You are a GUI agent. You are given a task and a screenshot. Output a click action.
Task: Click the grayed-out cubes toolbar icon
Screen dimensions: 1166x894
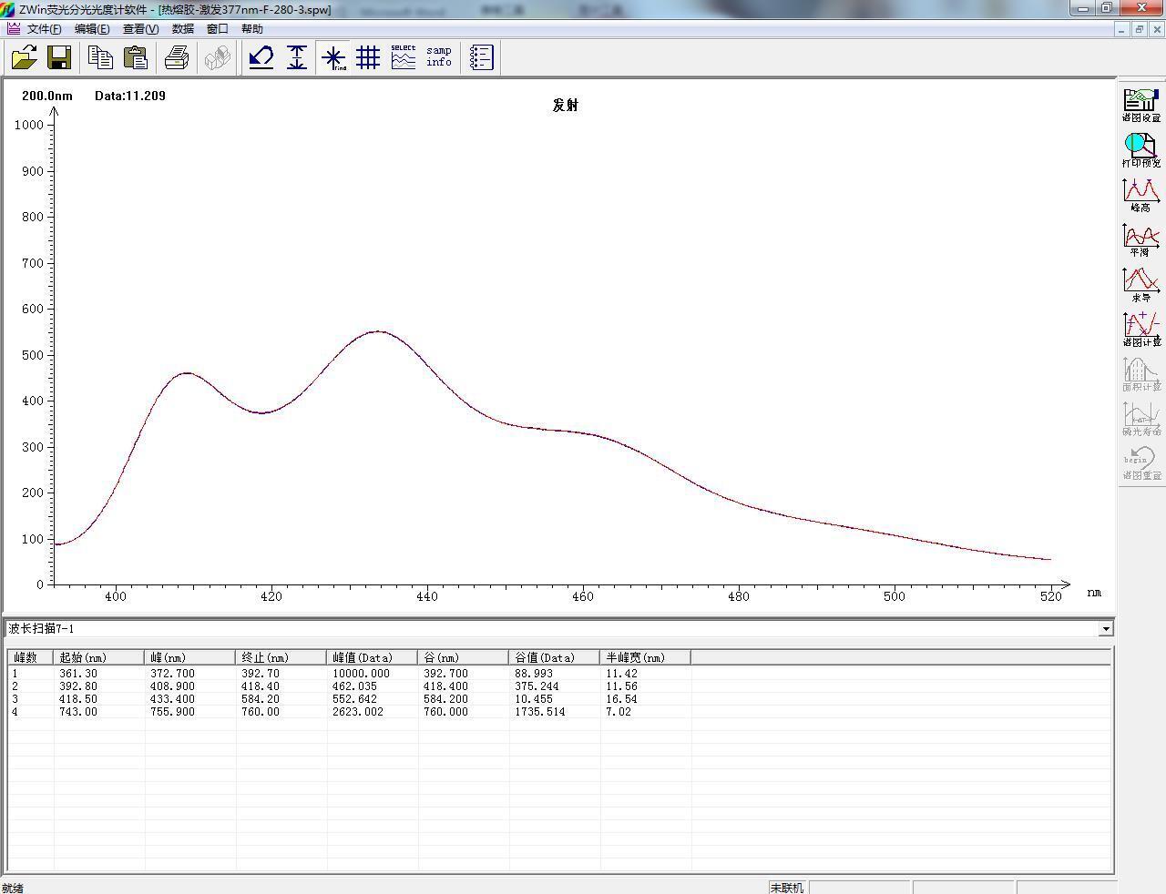(x=217, y=58)
